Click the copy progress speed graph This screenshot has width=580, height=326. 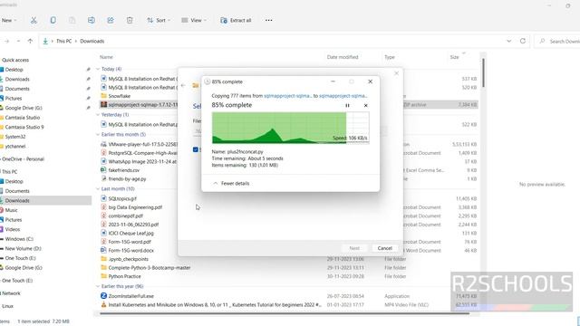click(x=290, y=128)
